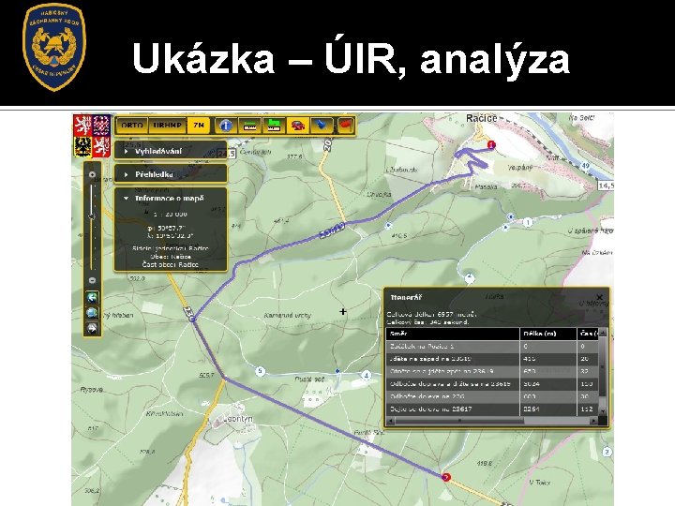The image size is (675, 506).
Task: Activate the blue info identify tool
Action: pyautogui.click(x=226, y=126)
